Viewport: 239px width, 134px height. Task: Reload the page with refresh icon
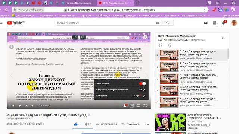coord(7,10)
